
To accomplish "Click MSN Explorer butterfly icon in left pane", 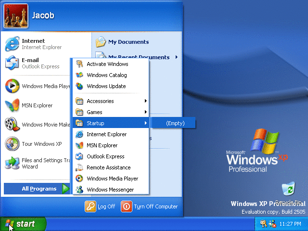I will pyautogui.click(x=12, y=105).
